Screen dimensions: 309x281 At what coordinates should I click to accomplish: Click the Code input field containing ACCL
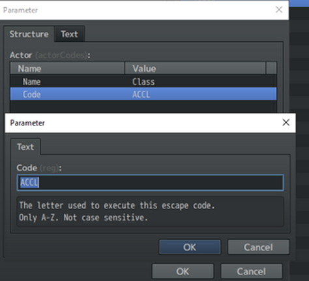coord(151,182)
